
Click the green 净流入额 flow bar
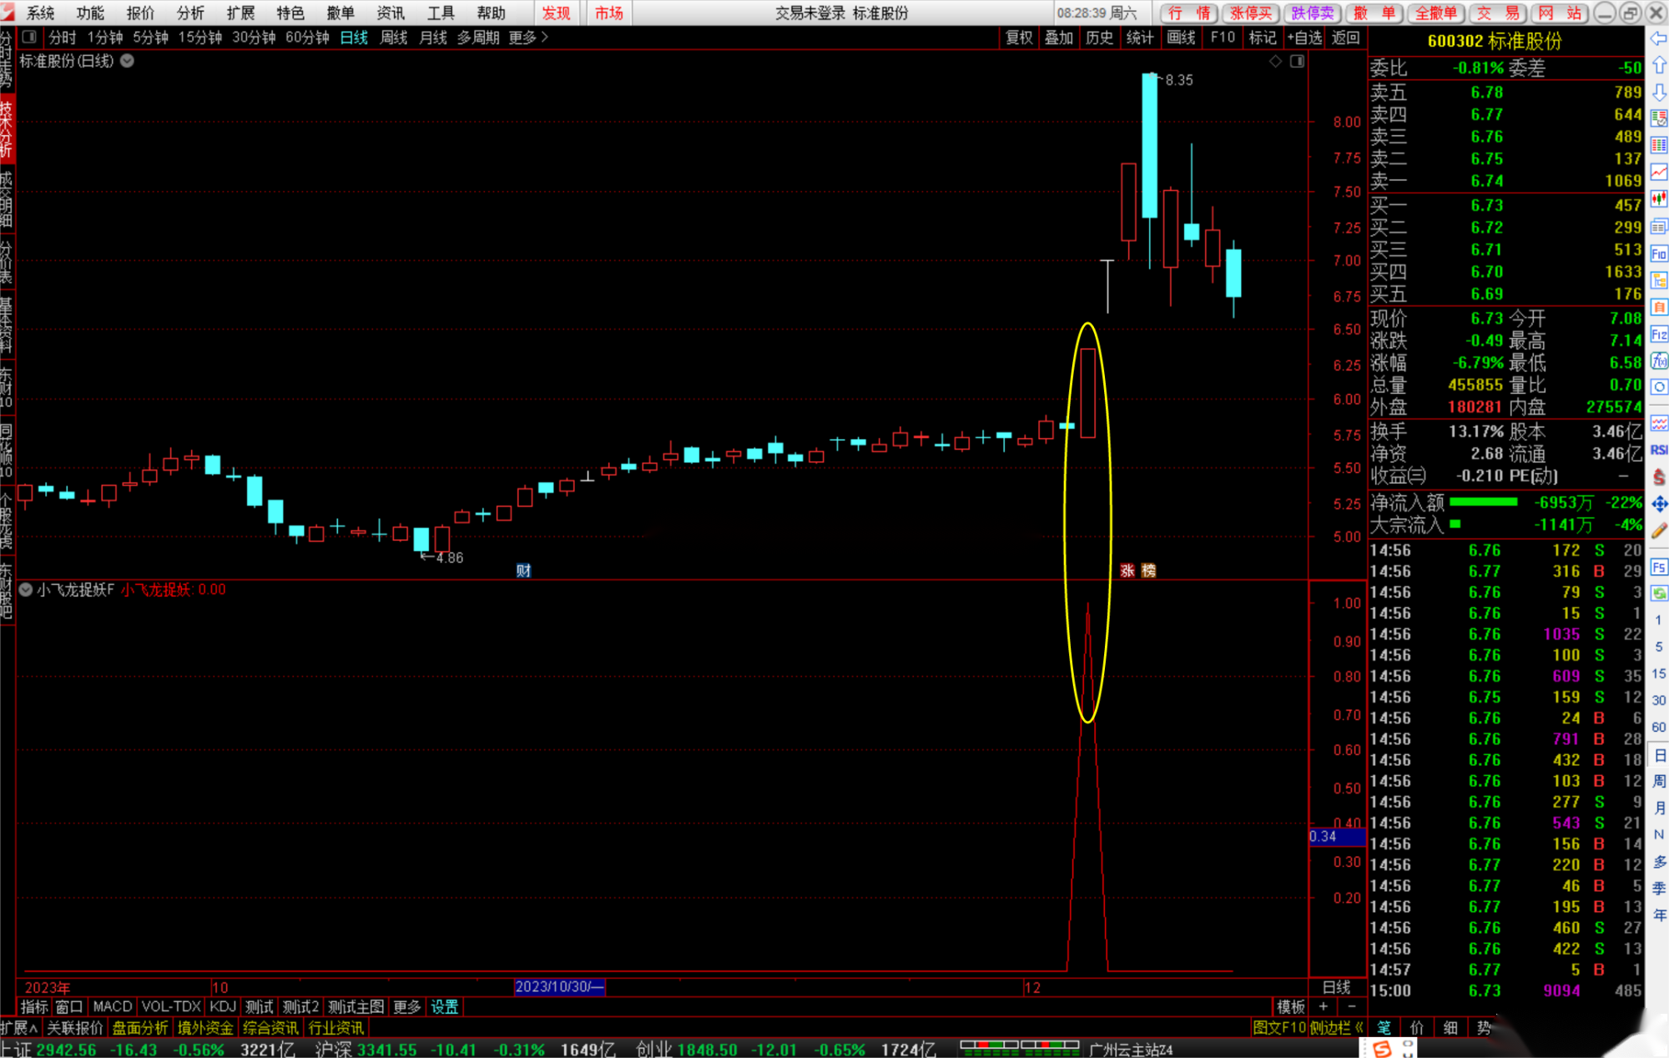pos(1483,502)
